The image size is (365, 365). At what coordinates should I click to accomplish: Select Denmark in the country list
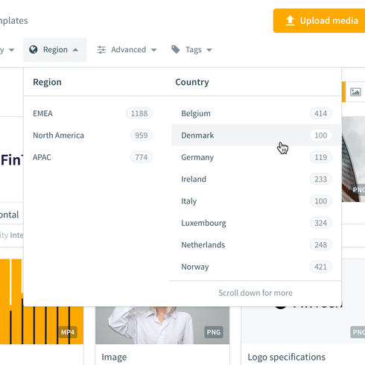click(256, 136)
